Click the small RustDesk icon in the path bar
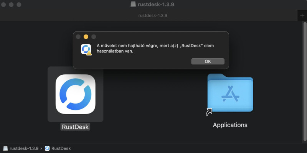This screenshot has height=153, width=307. tap(47, 148)
